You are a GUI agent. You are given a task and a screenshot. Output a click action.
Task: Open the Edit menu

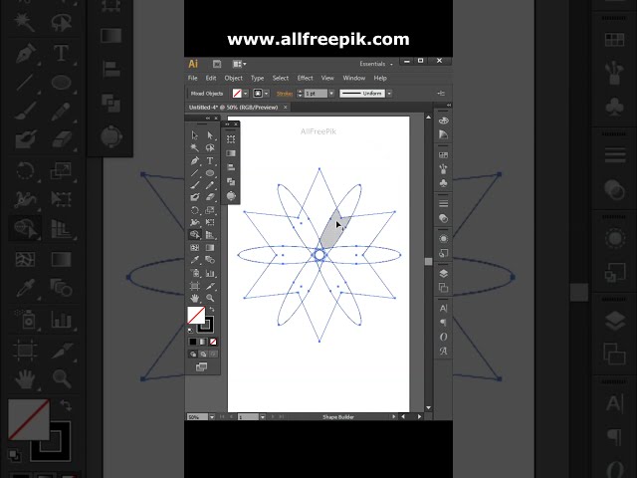click(x=211, y=78)
